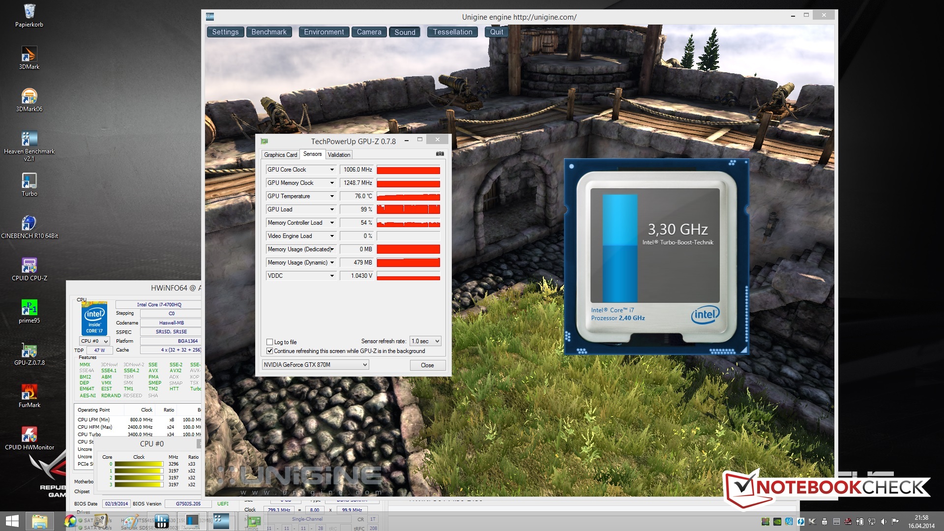The height and width of the screenshot is (531, 944).
Task: Enable the Log to file checkbox
Action: (x=269, y=342)
